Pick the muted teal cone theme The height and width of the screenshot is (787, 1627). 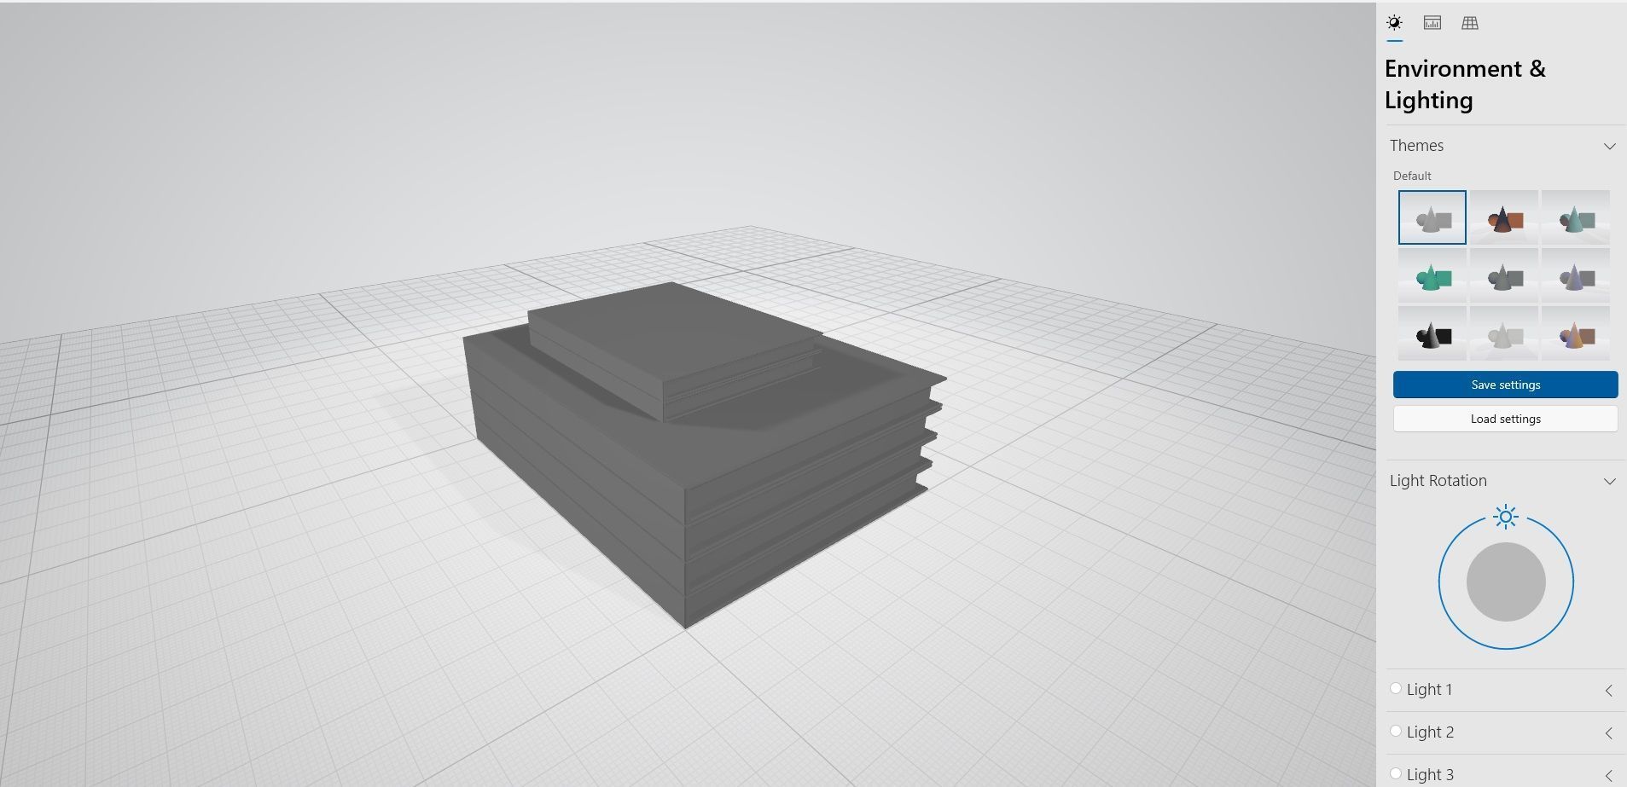point(1576,217)
